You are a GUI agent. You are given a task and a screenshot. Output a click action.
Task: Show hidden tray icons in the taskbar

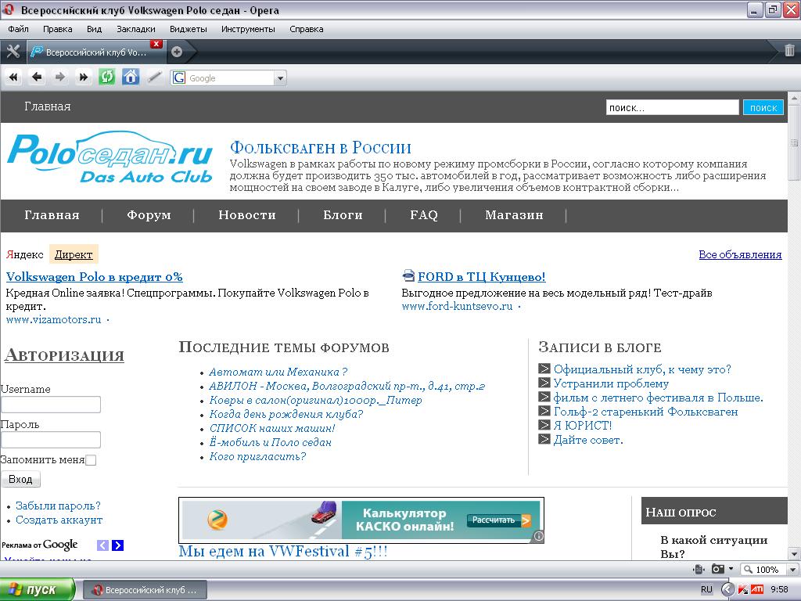[x=728, y=589]
